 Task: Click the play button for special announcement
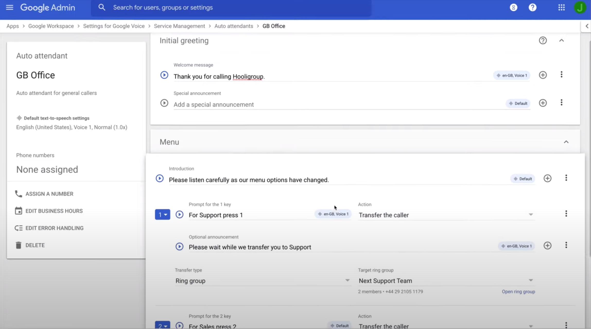(x=164, y=103)
